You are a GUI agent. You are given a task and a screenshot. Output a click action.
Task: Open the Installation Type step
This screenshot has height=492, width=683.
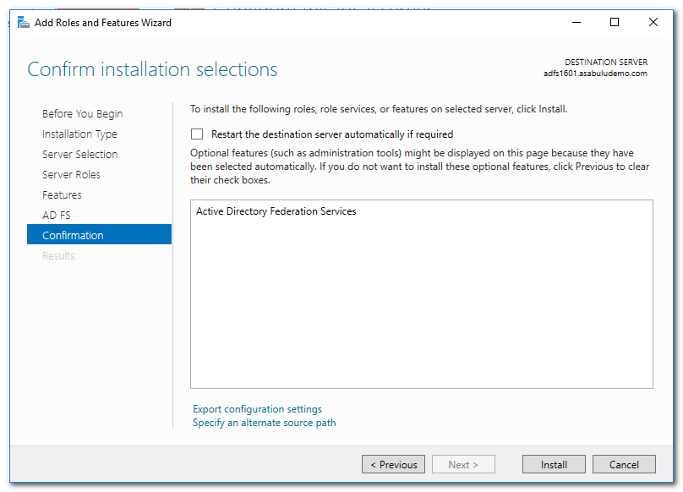(x=79, y=134)
